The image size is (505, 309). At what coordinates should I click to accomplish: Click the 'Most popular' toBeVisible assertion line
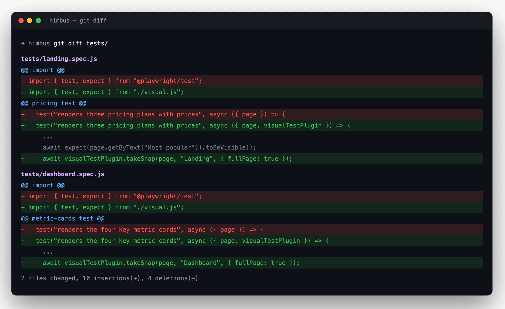tap(149, 147)
